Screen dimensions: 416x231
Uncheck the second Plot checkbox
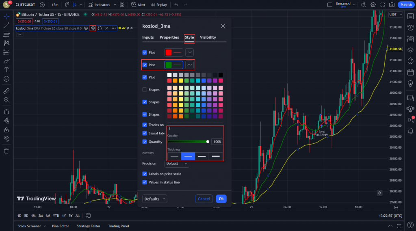point(145,65)
